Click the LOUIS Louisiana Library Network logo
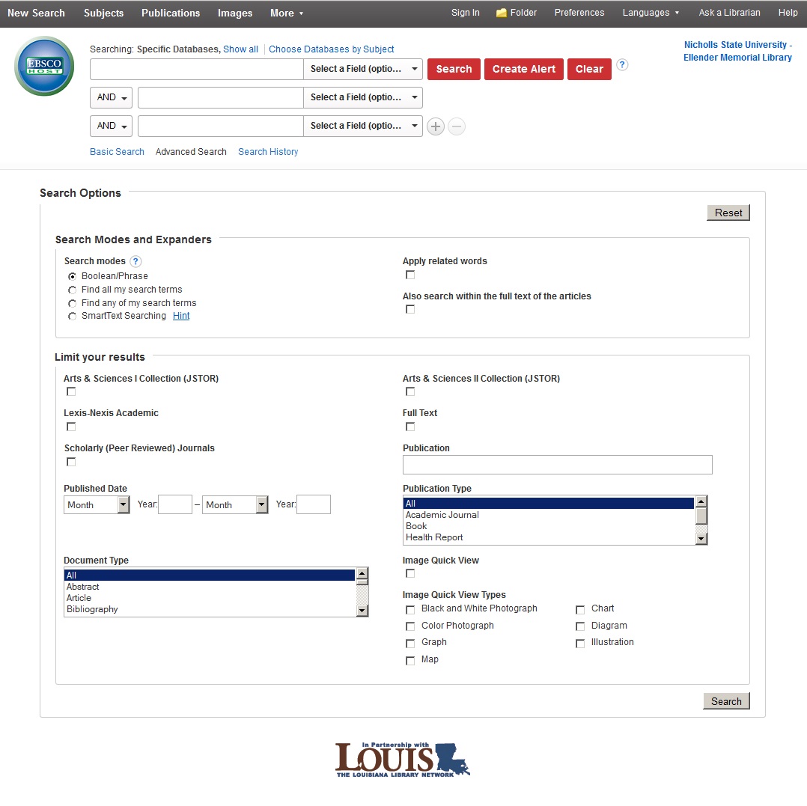Image resolution: width=807 pixels, height=806 pixels. (402, 759)
